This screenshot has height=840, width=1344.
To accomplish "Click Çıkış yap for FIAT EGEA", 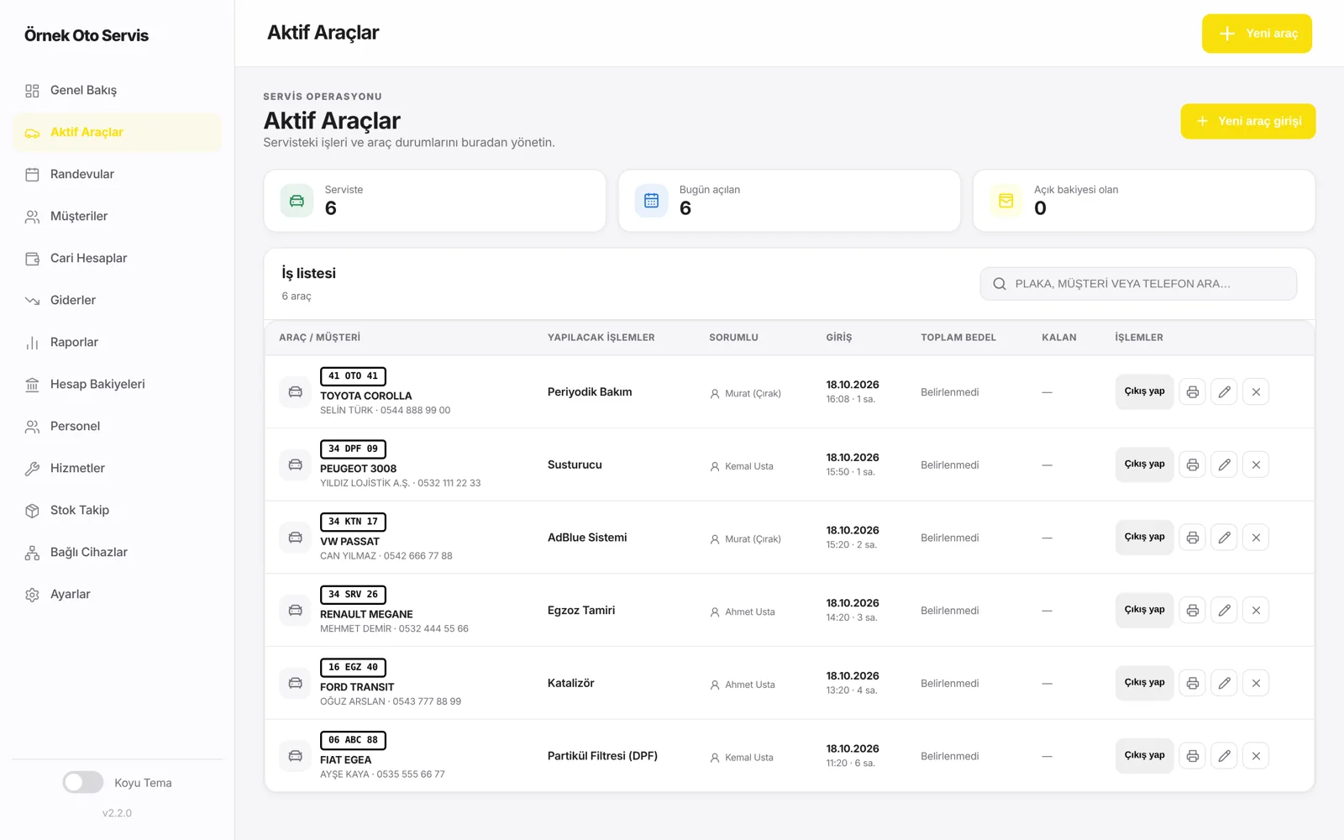I will pos(1144,755).
